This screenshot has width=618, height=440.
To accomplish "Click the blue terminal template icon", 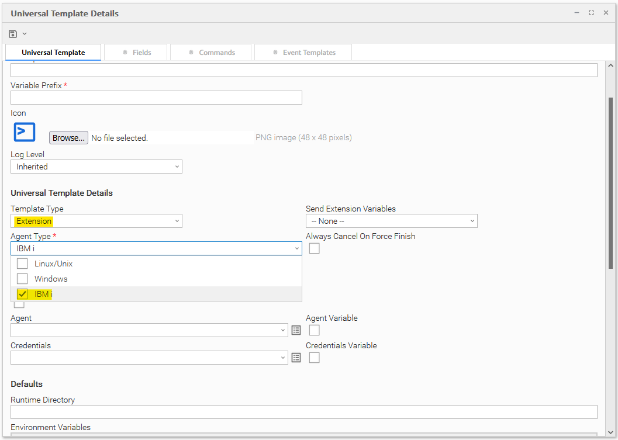I will pyautogui.click(x=25, y=132).
